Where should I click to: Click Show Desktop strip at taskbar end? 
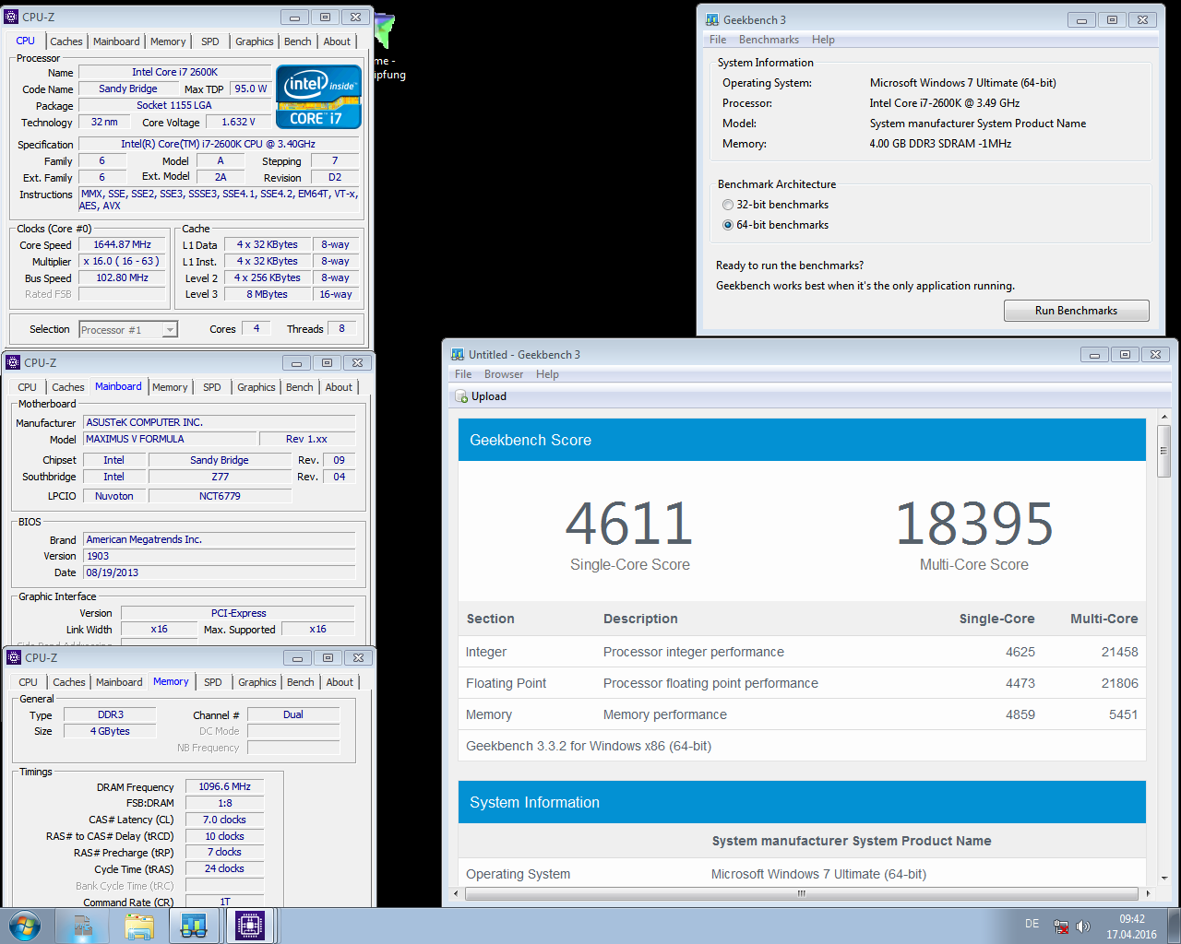[x=1174, y=926]
